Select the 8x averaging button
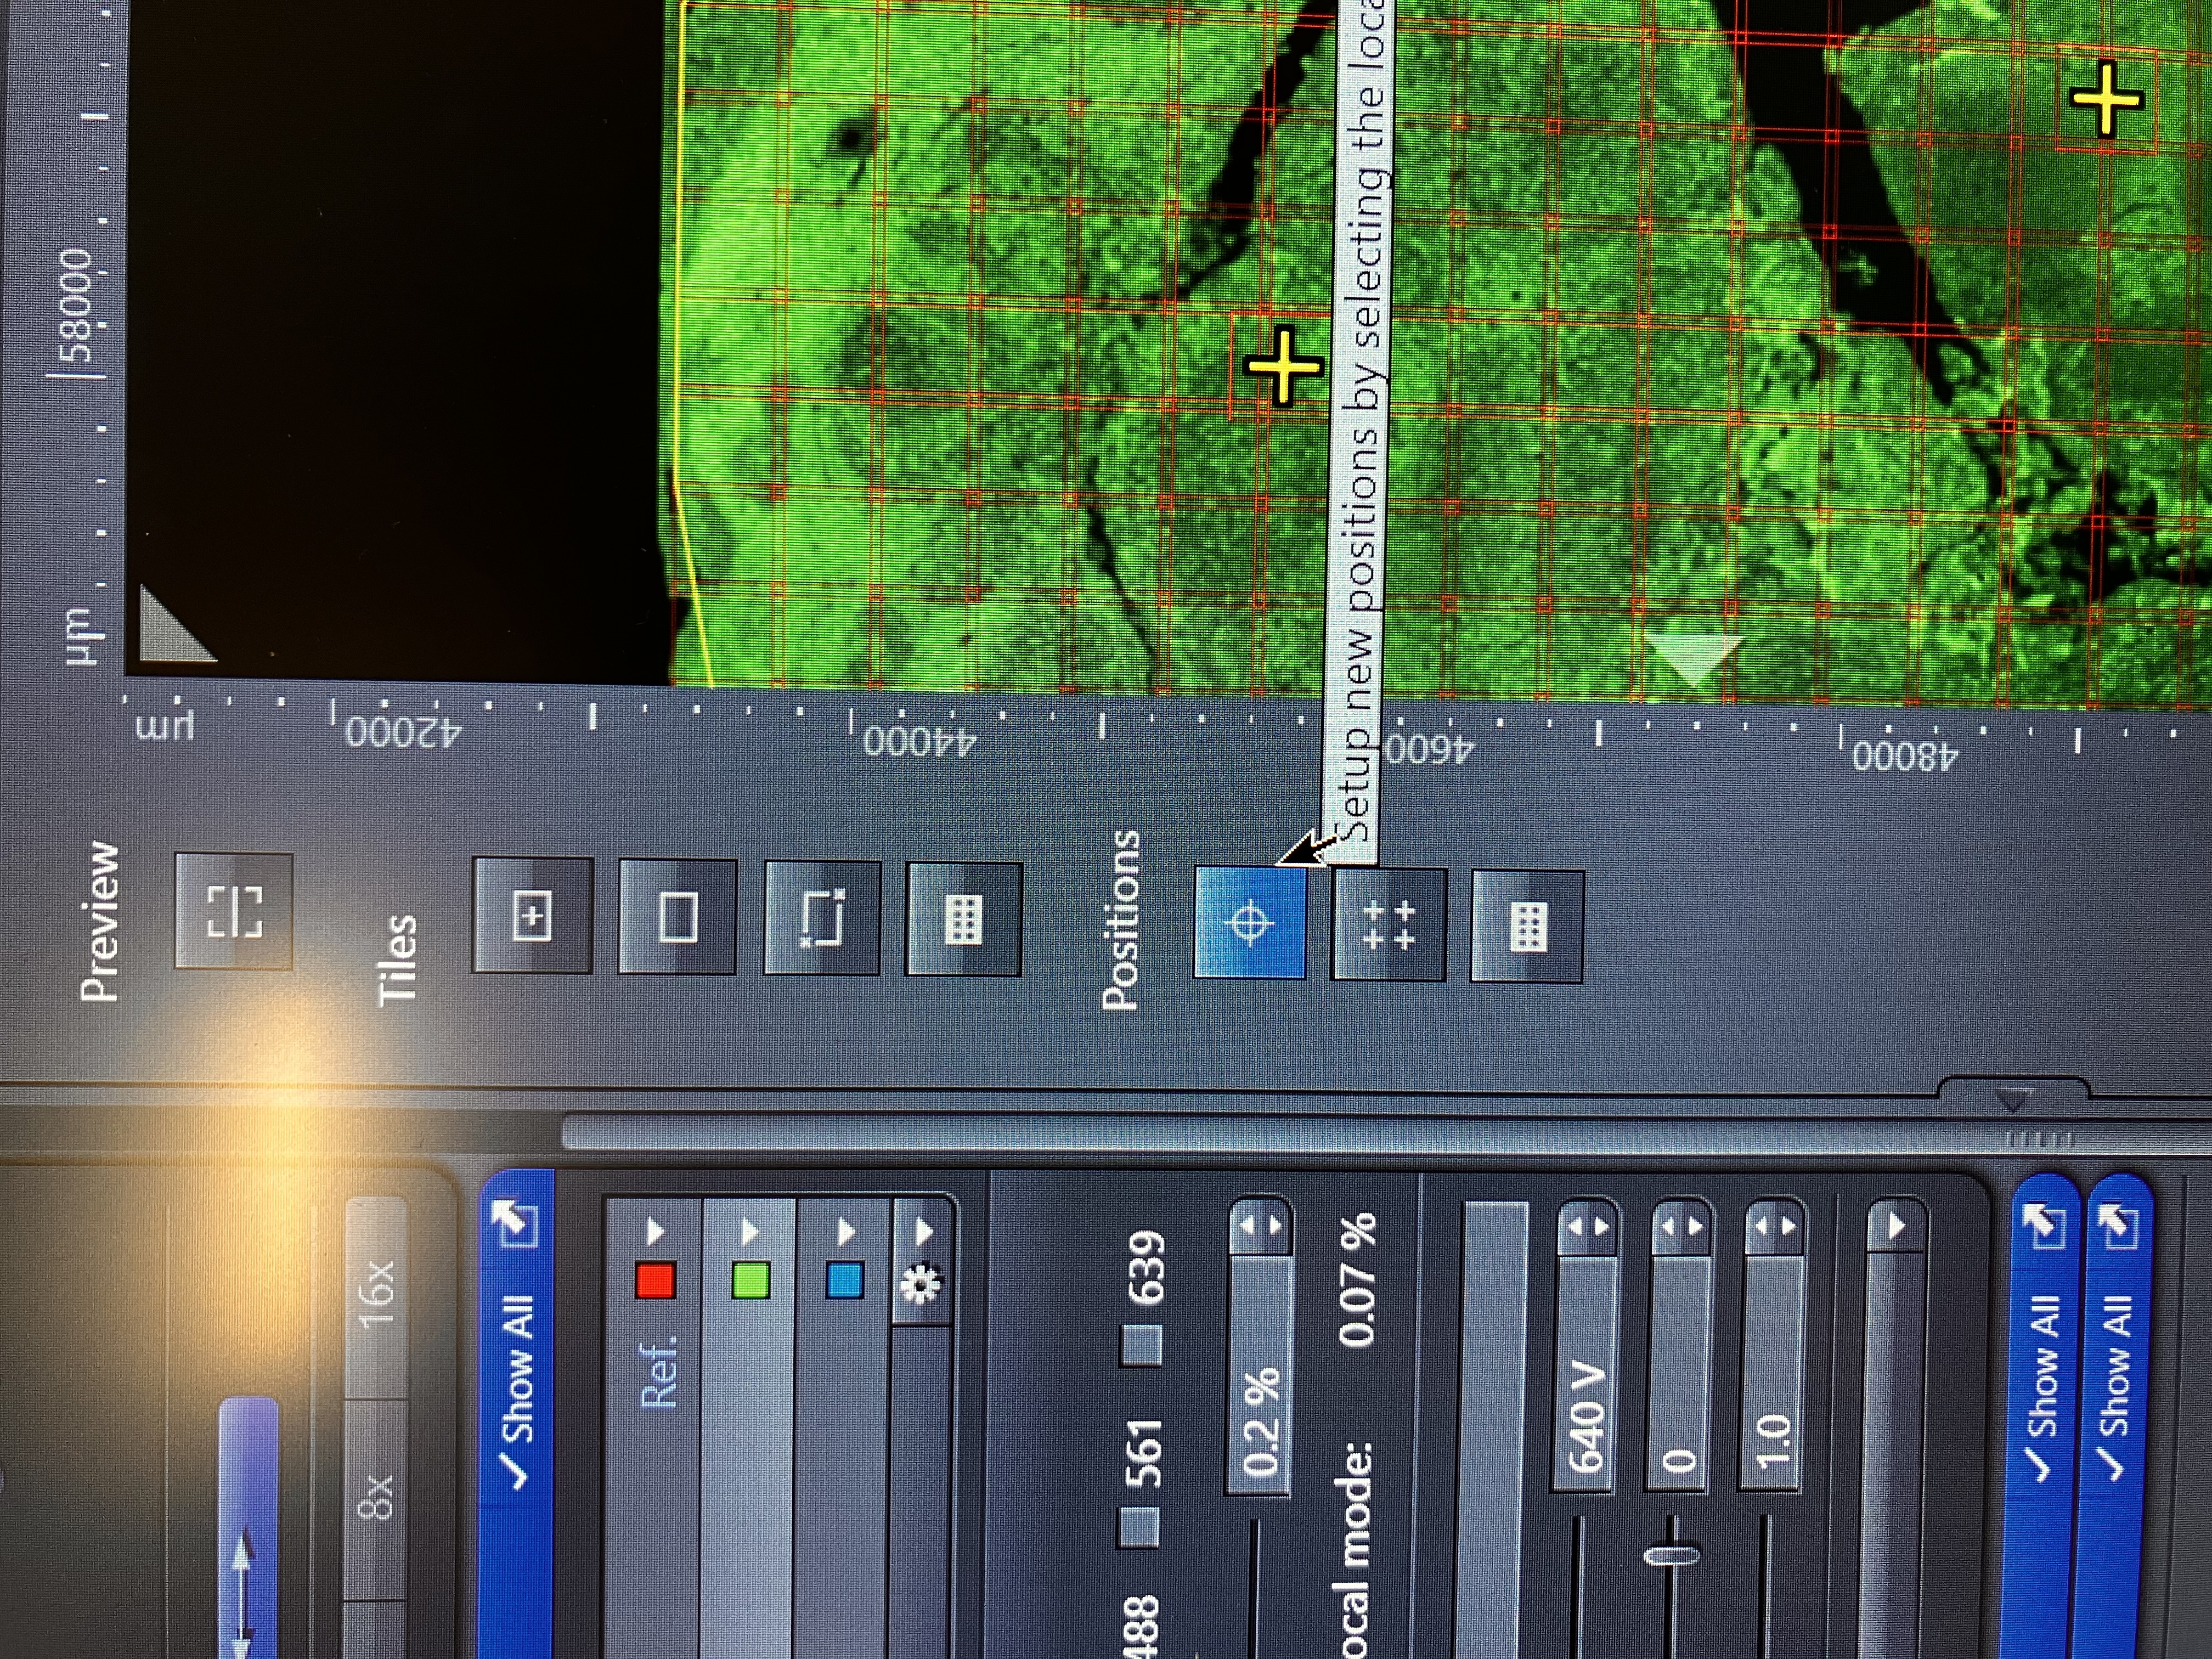This screenshot has height=1659, width=2212. pos(377,1500)
